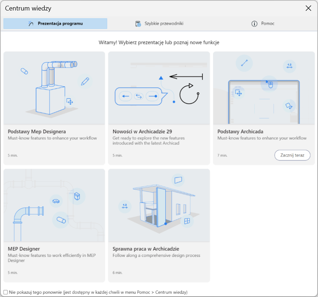Screen dimensions: 318x297
Task: Open the MEP Designer card title
Action: click(x=24, y=249)
